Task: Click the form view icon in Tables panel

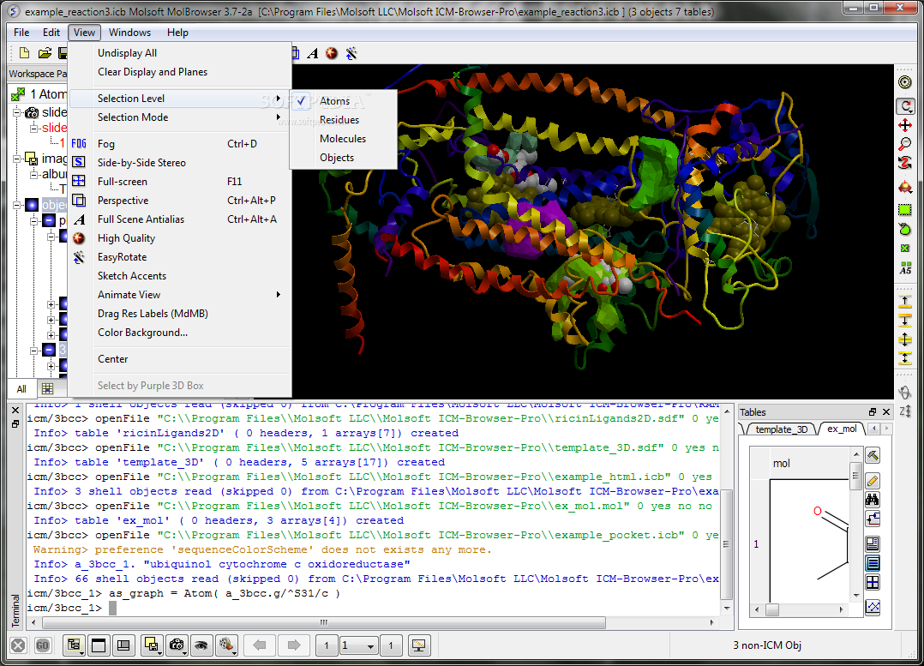Action: [873, 543]
